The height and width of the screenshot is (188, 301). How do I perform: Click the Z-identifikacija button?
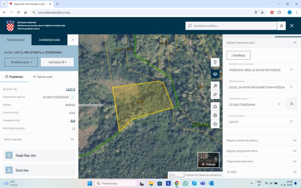(238, 55)
